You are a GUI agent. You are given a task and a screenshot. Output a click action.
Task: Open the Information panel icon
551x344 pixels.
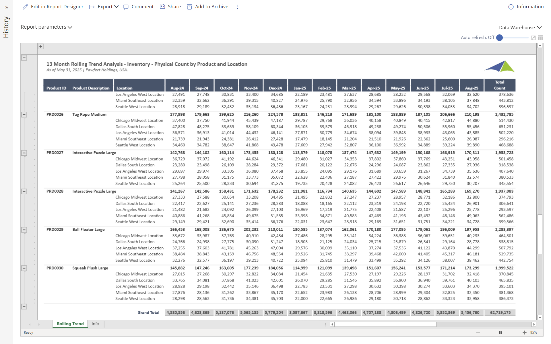click(511, 7)
